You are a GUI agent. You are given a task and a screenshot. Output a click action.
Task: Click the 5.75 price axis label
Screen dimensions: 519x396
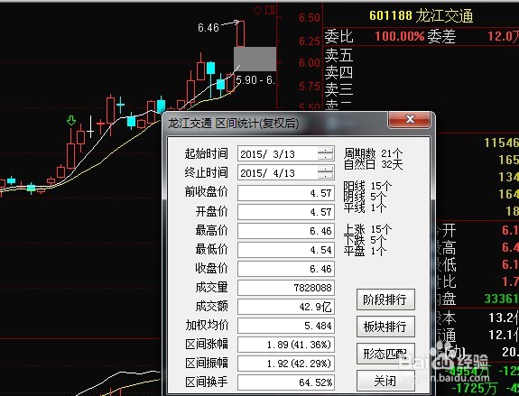[x=310, y=87]
